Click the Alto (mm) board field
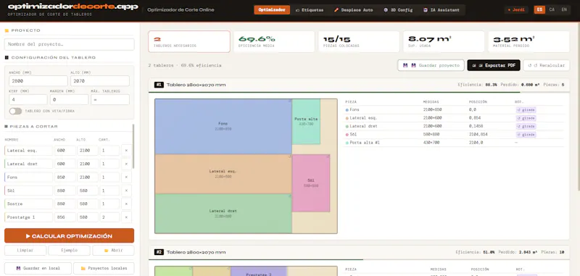The image size is (580, 276). (x=100, y=81)
